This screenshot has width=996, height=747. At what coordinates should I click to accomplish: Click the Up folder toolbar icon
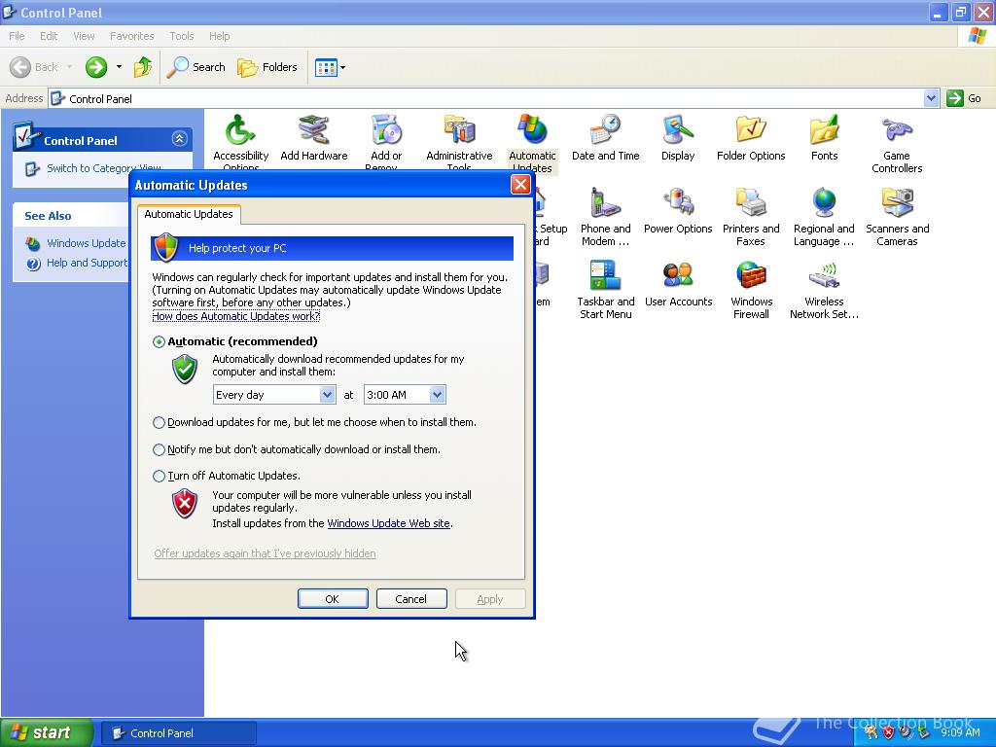pos(142,67)
